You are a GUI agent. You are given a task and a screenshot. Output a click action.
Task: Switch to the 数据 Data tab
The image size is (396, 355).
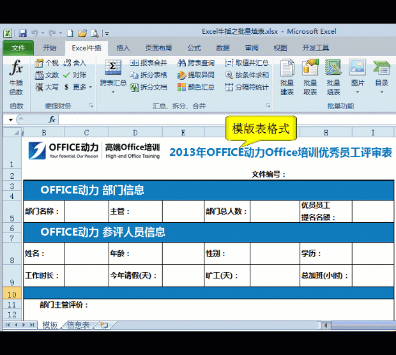click(x=223, y=48)
